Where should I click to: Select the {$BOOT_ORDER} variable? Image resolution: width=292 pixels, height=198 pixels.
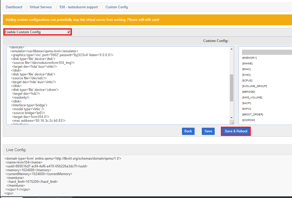pos(253,114)
